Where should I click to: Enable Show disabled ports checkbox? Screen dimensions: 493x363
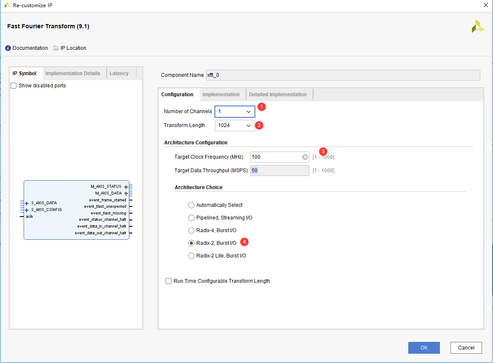coord(13,86)
